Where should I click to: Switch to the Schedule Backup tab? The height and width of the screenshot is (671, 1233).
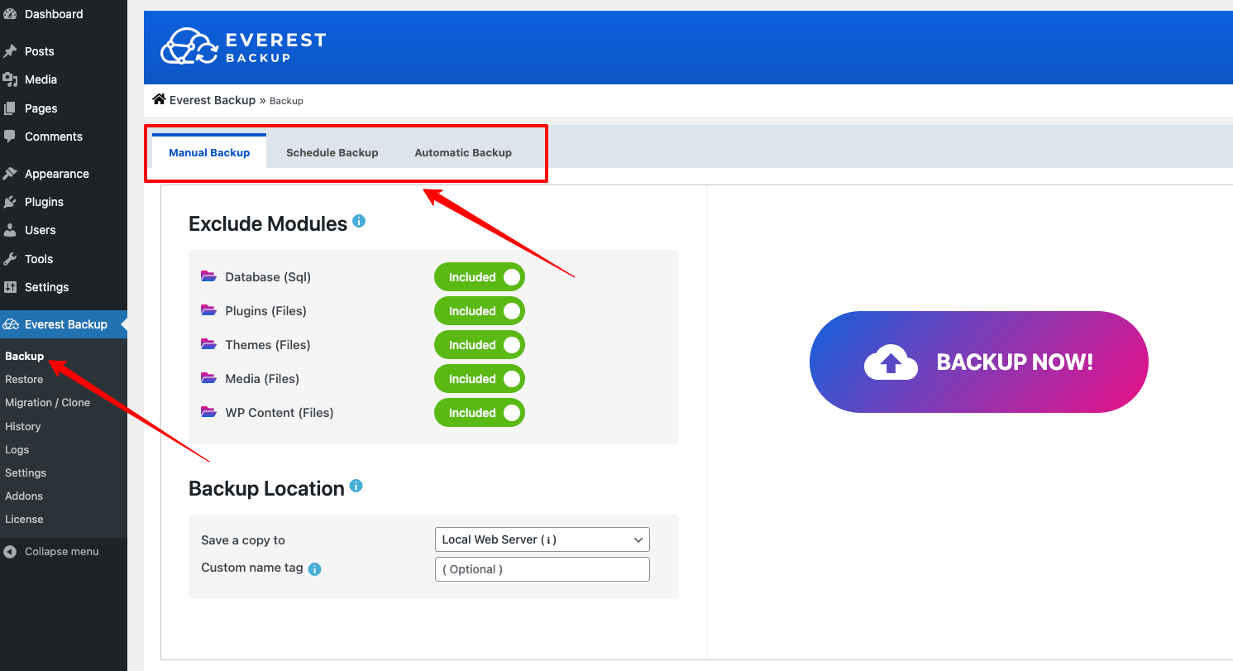point(332,153)
